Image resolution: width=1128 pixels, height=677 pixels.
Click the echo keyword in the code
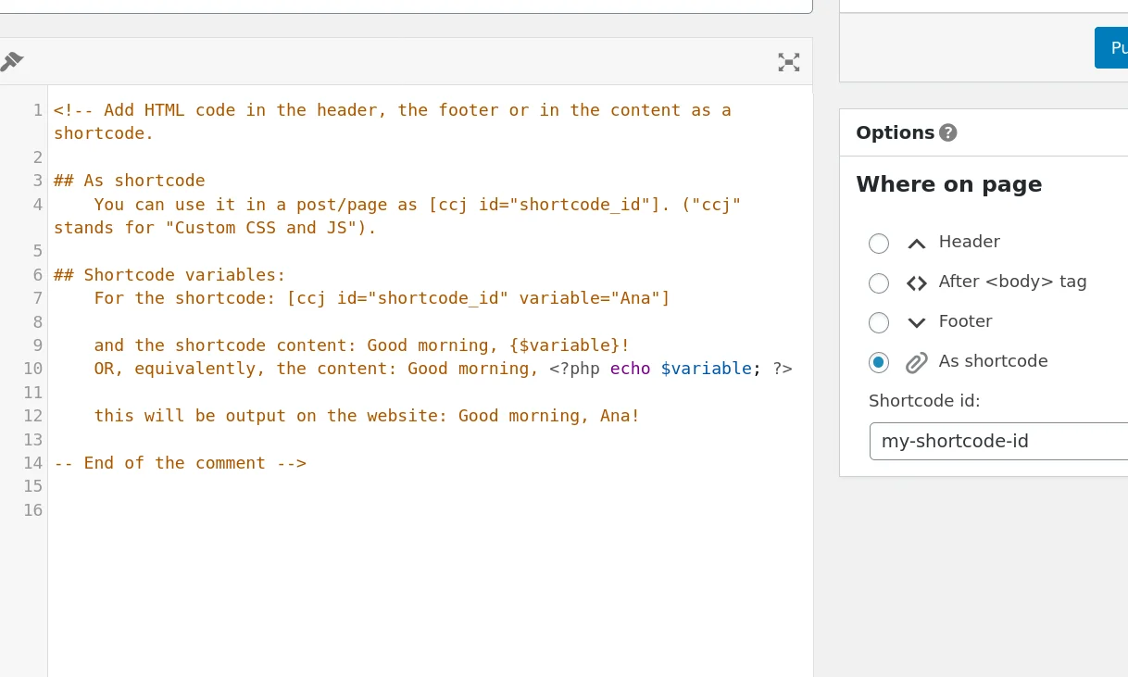click(x=630, y=369)
